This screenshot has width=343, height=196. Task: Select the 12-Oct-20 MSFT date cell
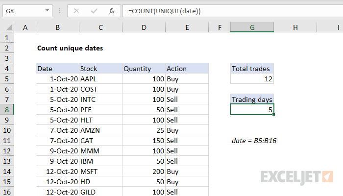(x=57, y=171)
